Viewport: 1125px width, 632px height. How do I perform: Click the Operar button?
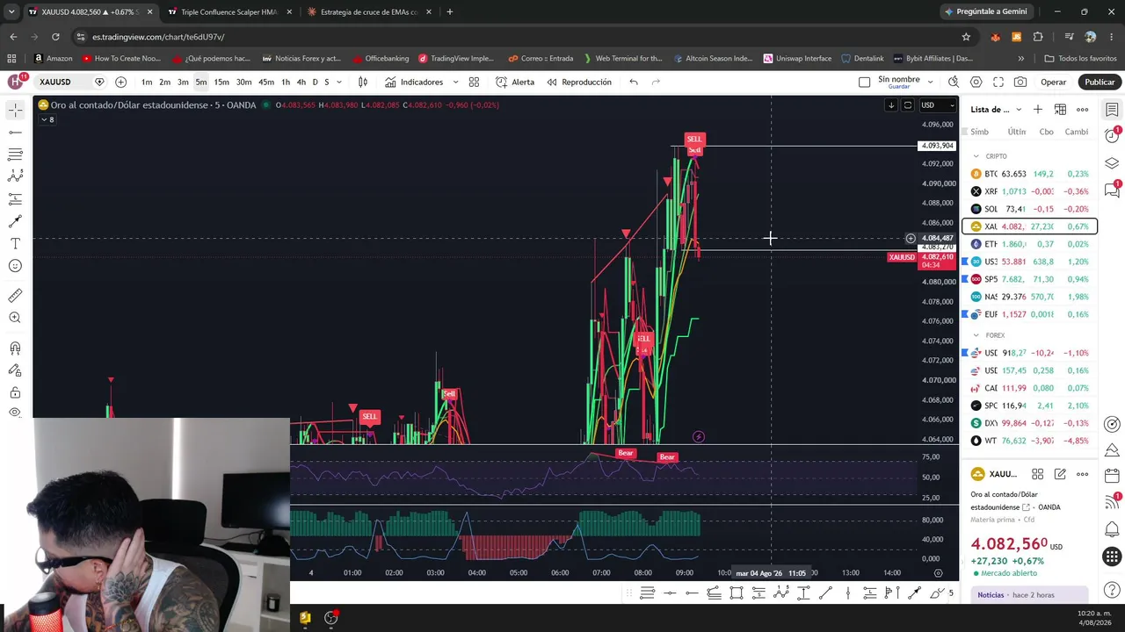click(x=1053, y=82)
